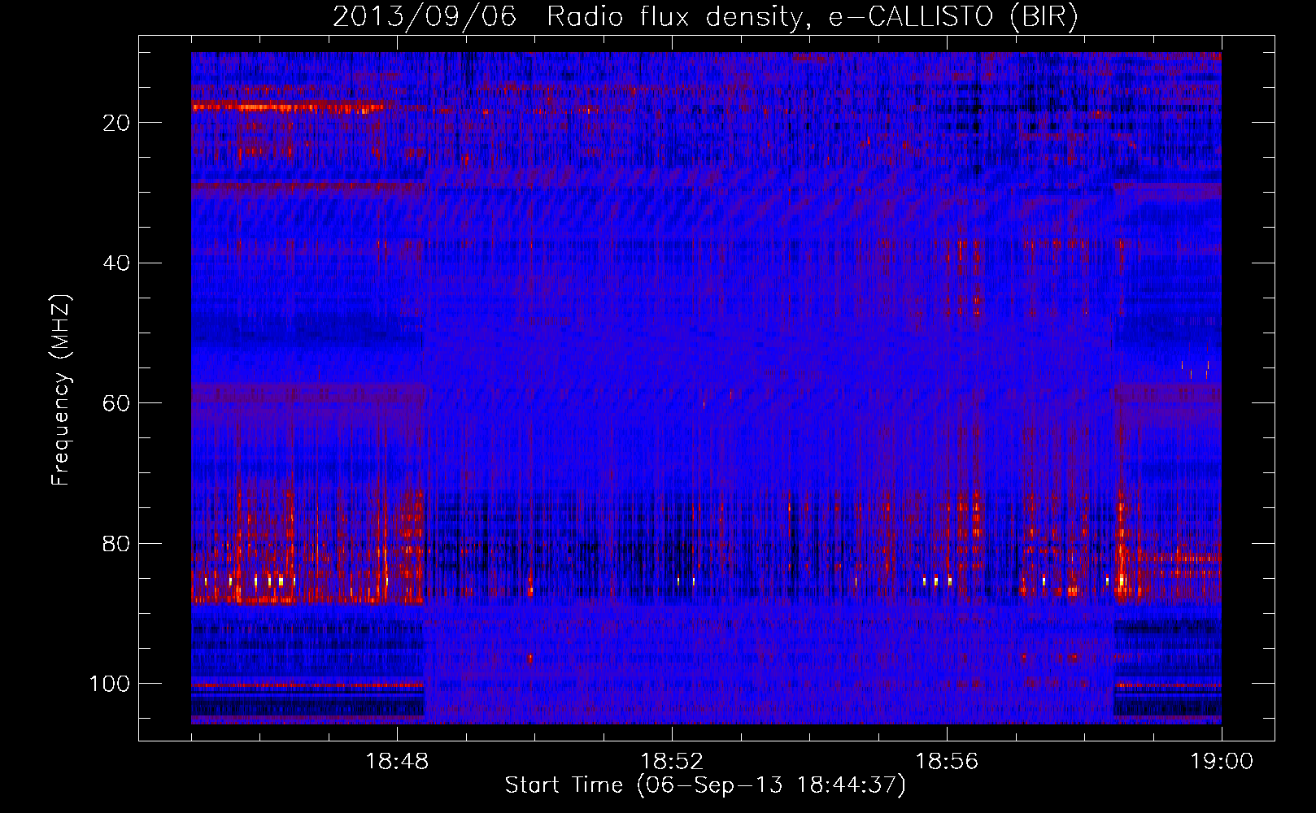Click the "Frequency (MHZ)" axis label
Screen dimensions: 1316x813
click(x=61, y=390)
